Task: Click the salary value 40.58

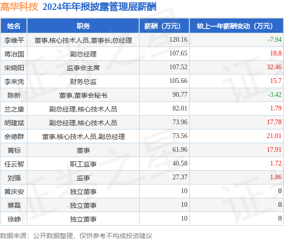Action: (180, 163)
